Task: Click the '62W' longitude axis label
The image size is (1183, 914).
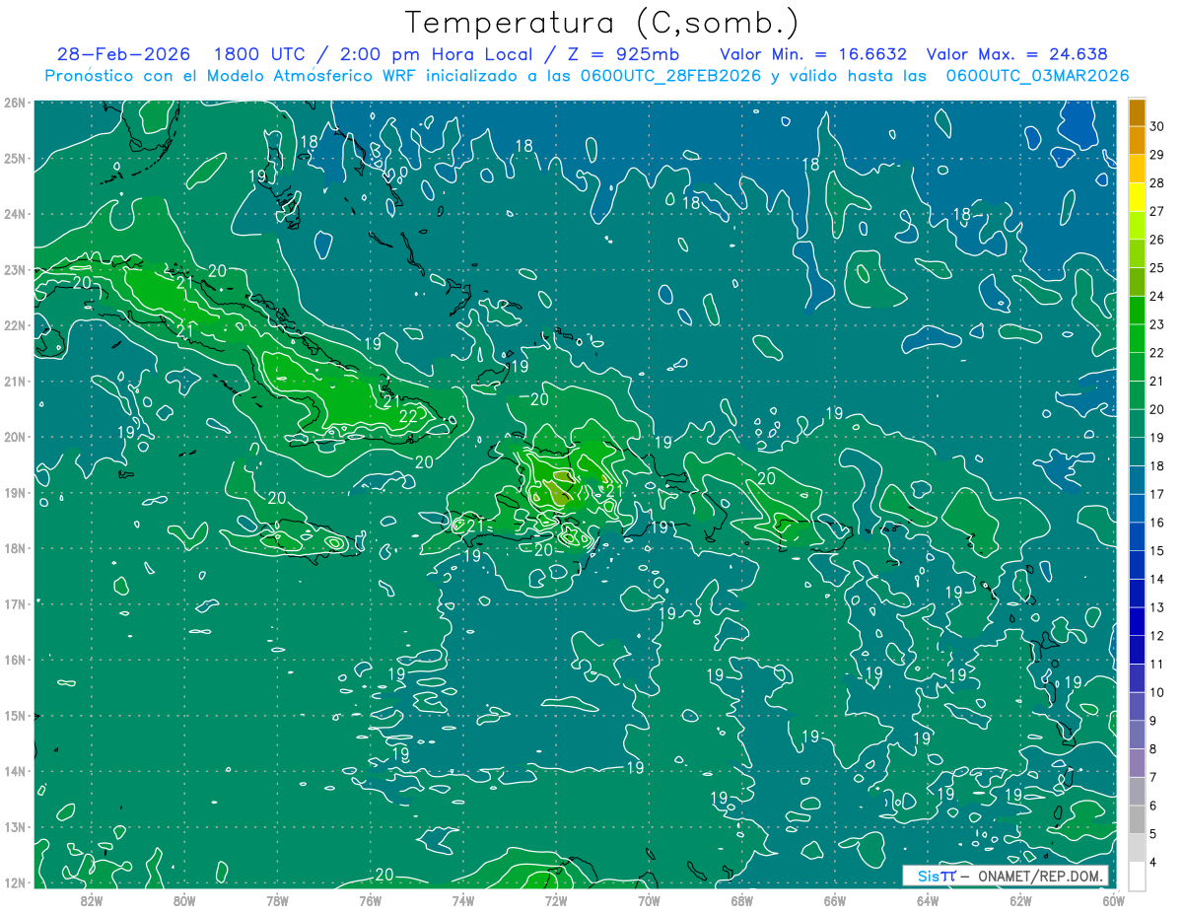Action: tap(1021, 900)
